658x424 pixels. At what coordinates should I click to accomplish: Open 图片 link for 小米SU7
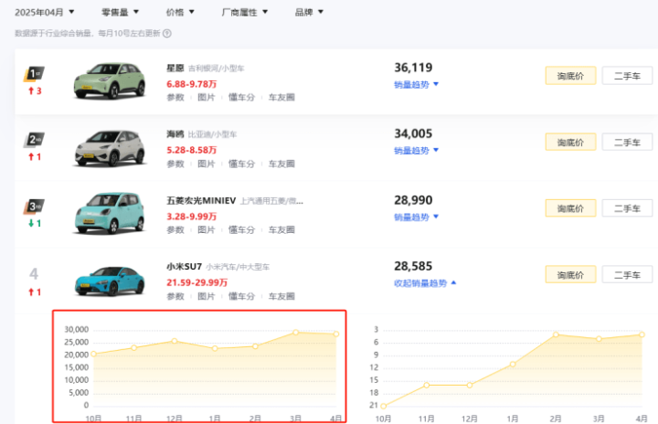coord(206,296)
